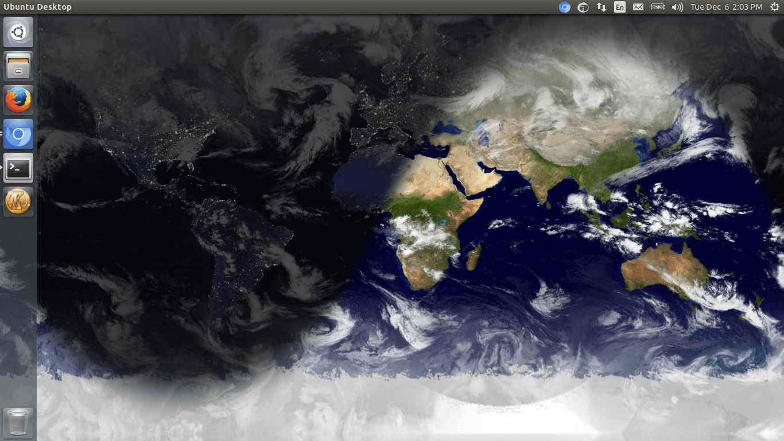Select the running-app arrow beside the Chromium launcher icon
The width and height of the screenshot is (784, 441).
coord(2,133)
